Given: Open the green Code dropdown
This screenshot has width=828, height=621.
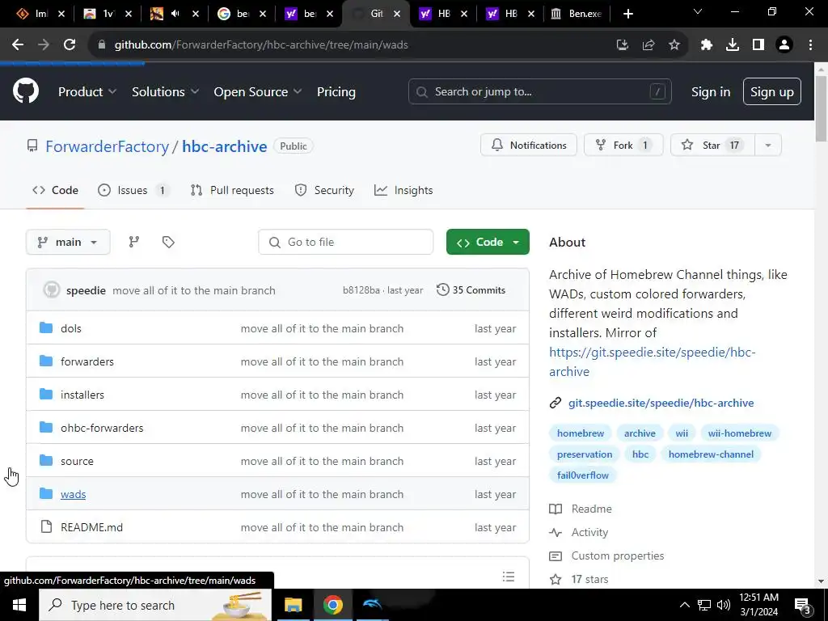Looking at the screenshot, I should click(x=488, y=242).
